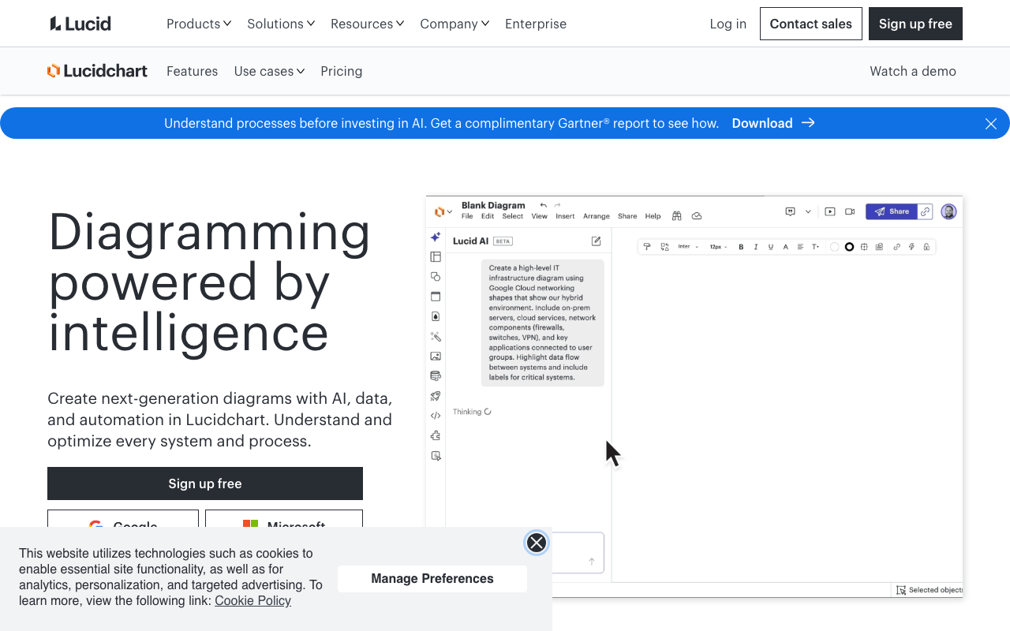Close the blue Gartner report banner

click(991, 123)
